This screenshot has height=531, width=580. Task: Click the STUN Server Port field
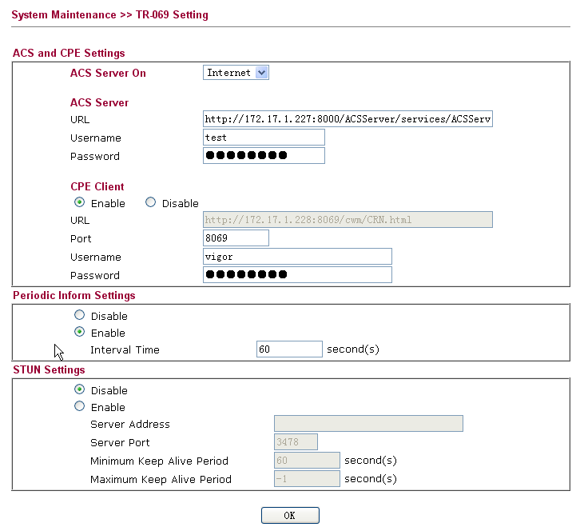coord(296,441)
